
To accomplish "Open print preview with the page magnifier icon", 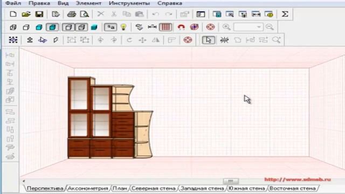I will (x=85, y=15).
